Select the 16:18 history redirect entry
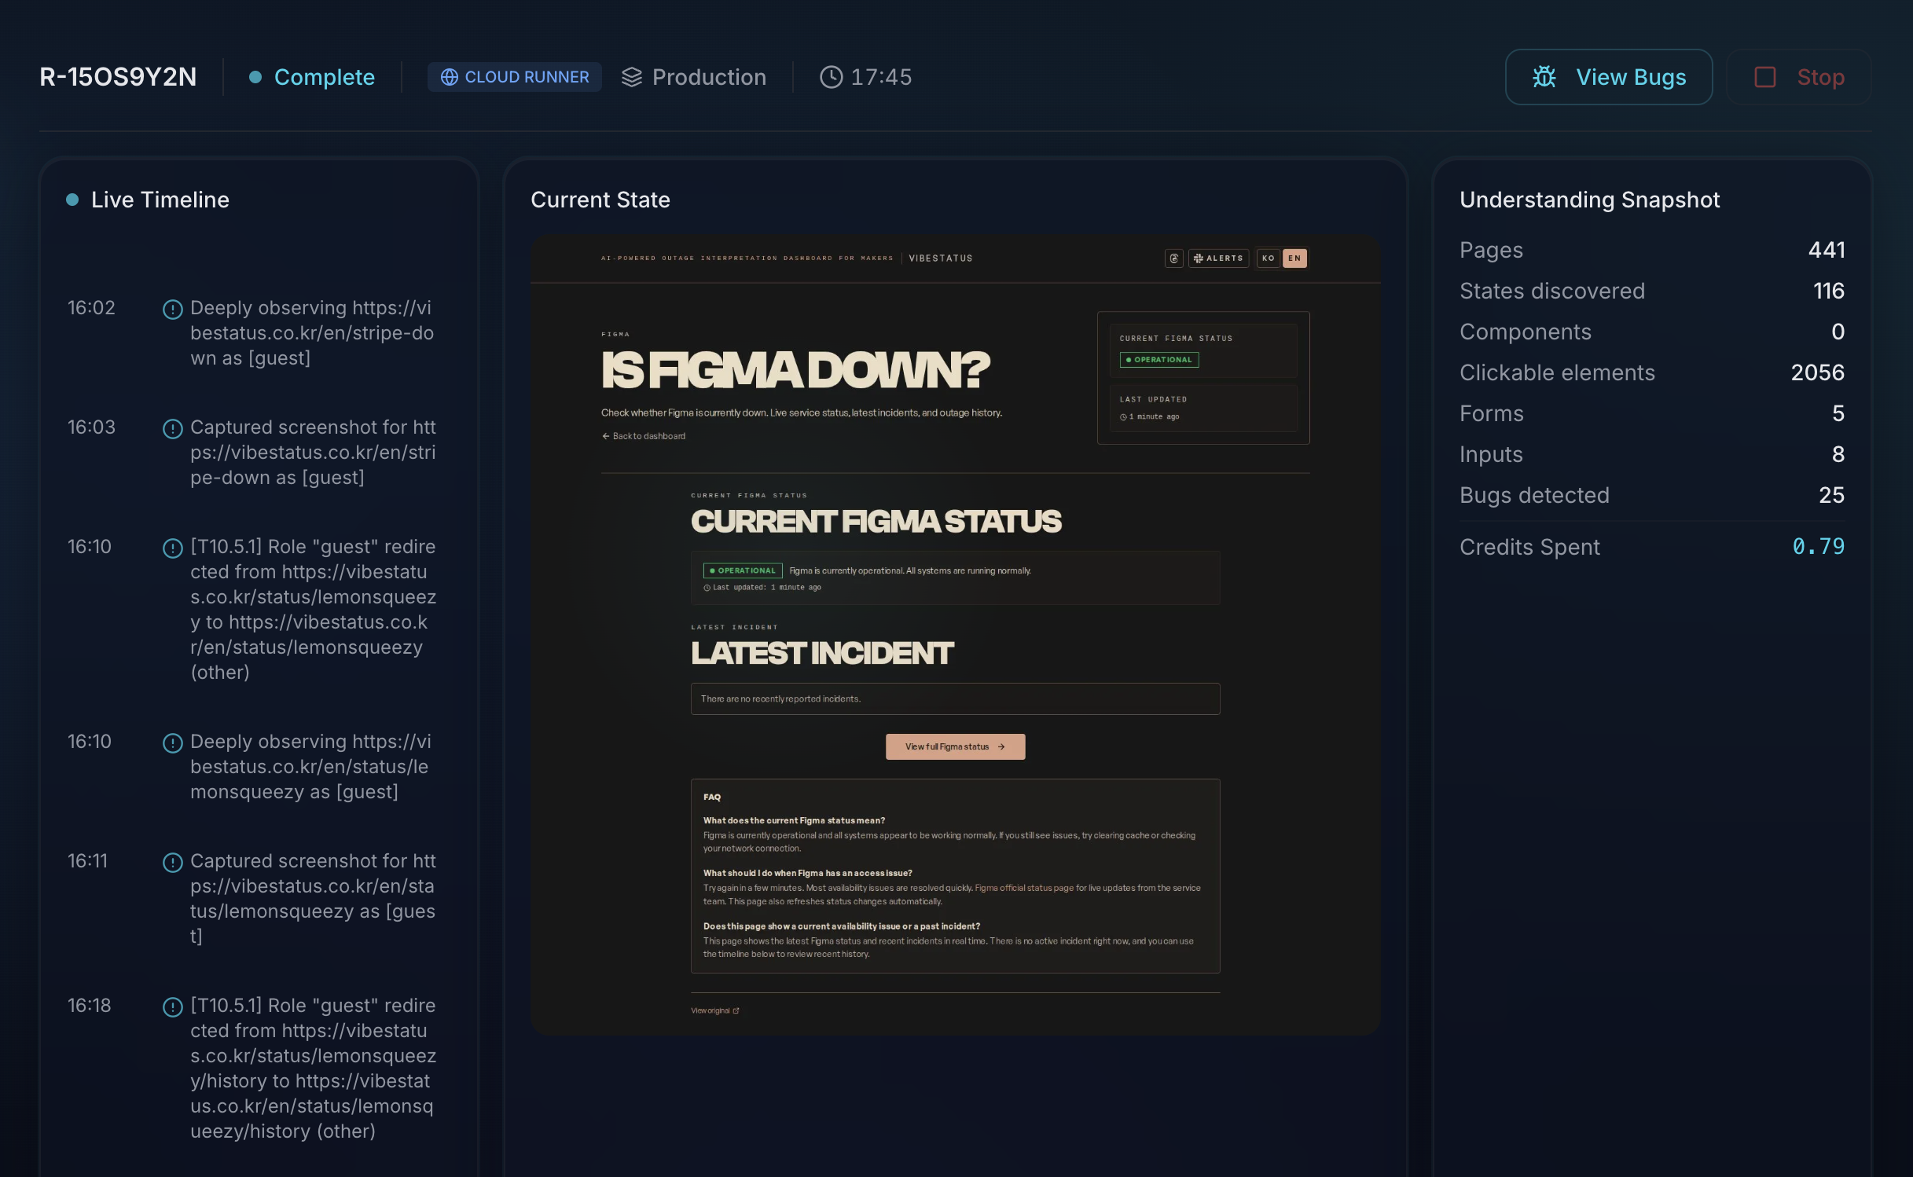Viewport: 1913px width, 1177px height. click(x=252, y=1069)
